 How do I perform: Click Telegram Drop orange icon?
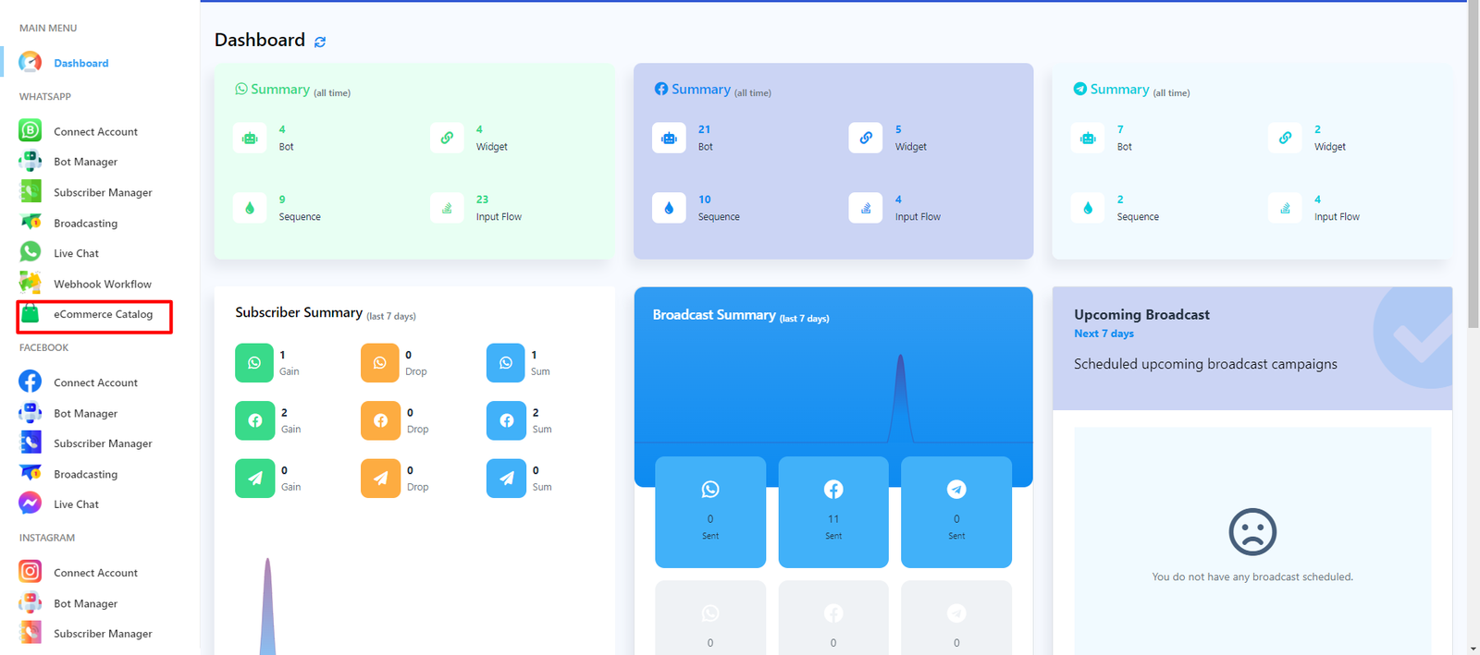(x=380, y=479)
